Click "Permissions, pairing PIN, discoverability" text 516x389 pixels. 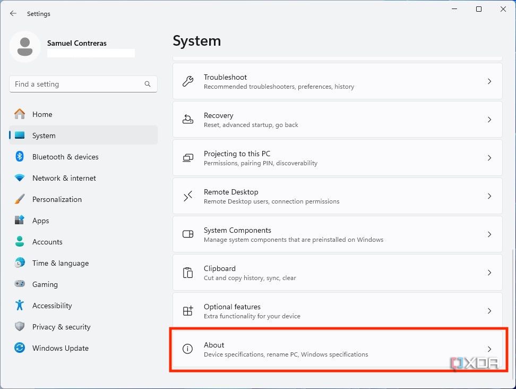point(260,163)
